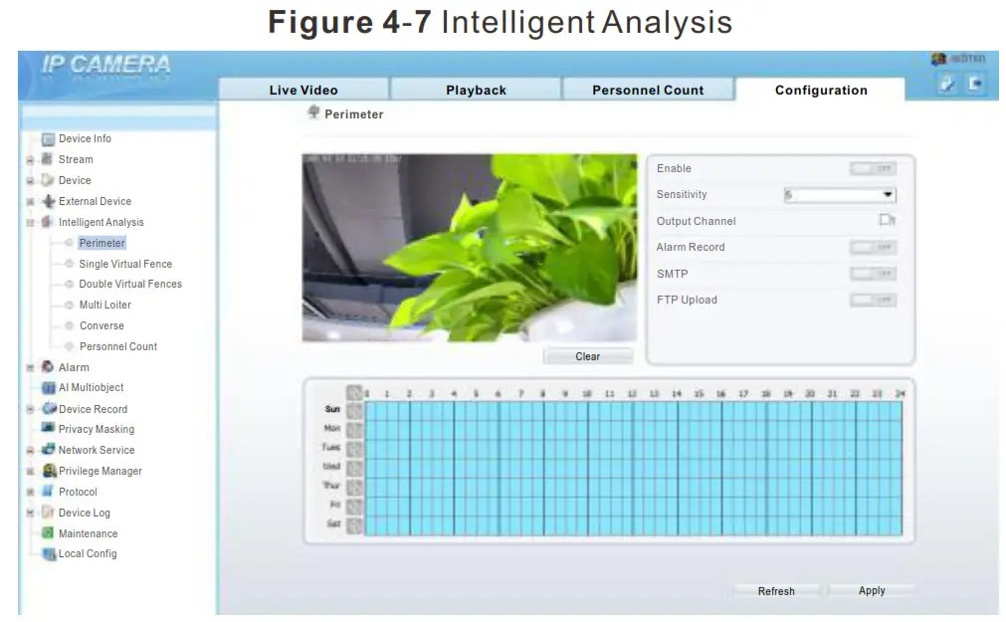Enable the SMTP toggle
The width and height of the screenshot is (1006, 622).
click(874, 274)
